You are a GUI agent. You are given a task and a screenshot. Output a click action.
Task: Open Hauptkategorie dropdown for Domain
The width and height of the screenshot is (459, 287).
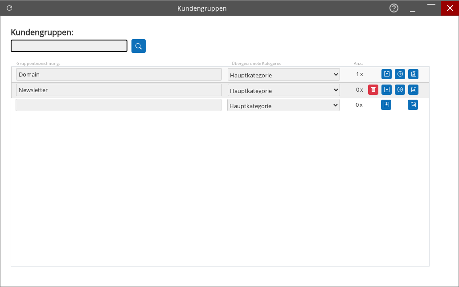point(283,75)
